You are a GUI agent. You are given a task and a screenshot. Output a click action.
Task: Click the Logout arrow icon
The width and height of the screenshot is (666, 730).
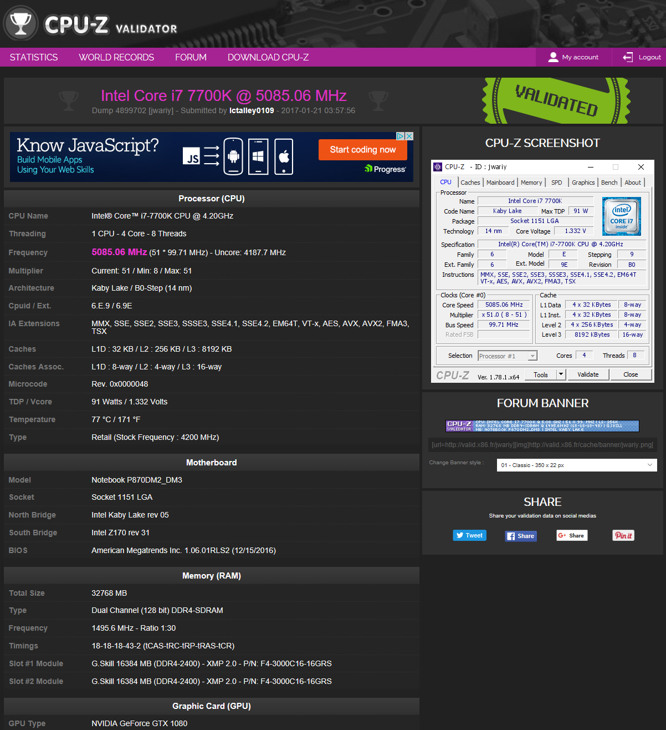(x=628, y=57)
